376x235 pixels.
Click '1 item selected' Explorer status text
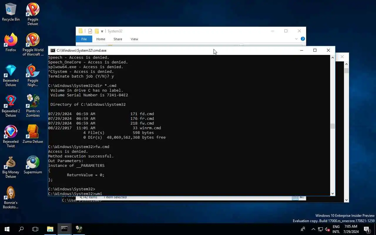(x=115, y=197)
